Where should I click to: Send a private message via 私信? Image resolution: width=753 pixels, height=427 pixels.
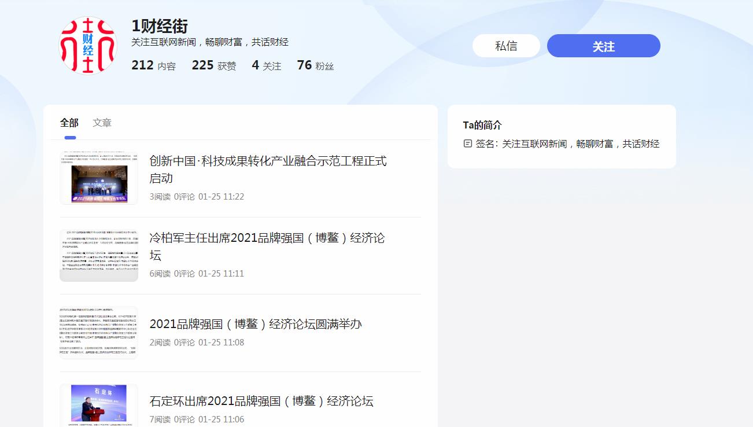506,46
